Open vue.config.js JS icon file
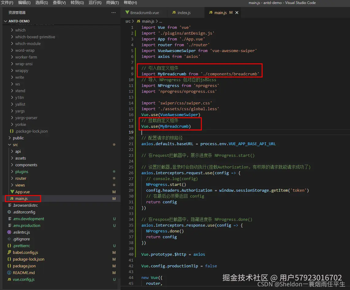The image size is (350, 290). click(x=9, y=279)
